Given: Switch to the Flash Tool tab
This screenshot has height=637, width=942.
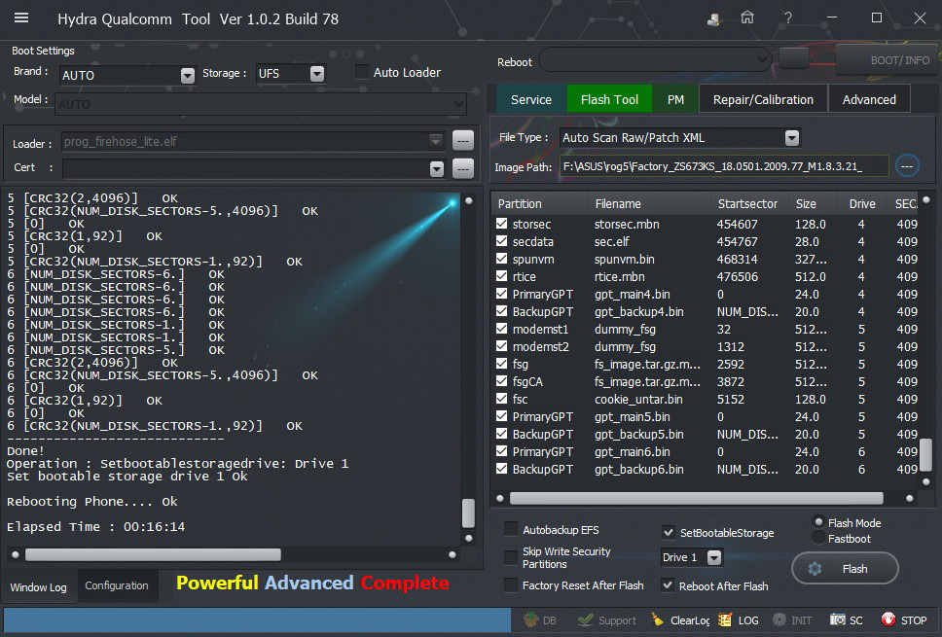Looking at the screenshot, I should (x=609, y=99).
